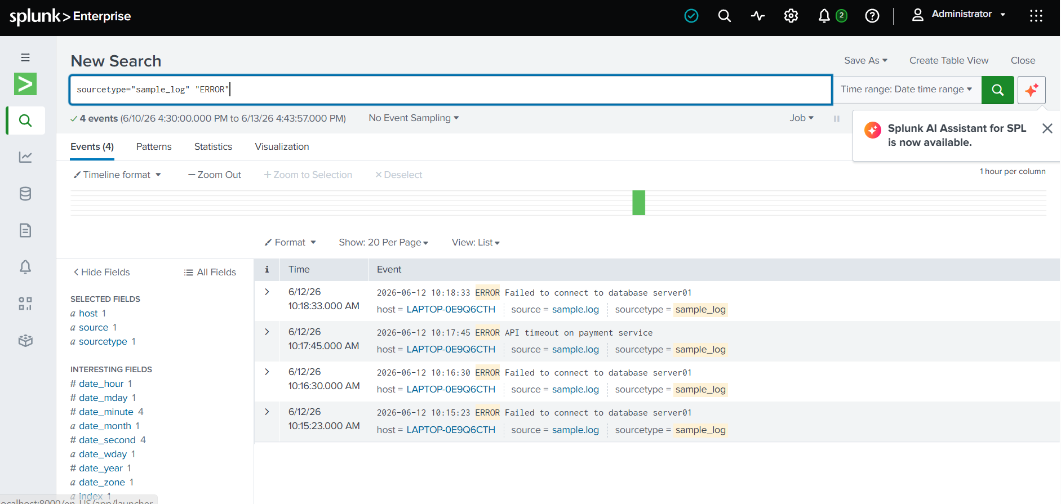Select the green timeline bar
This screenshot has height=504, width=1061.
pyautogui.click(x=638, y=203)
